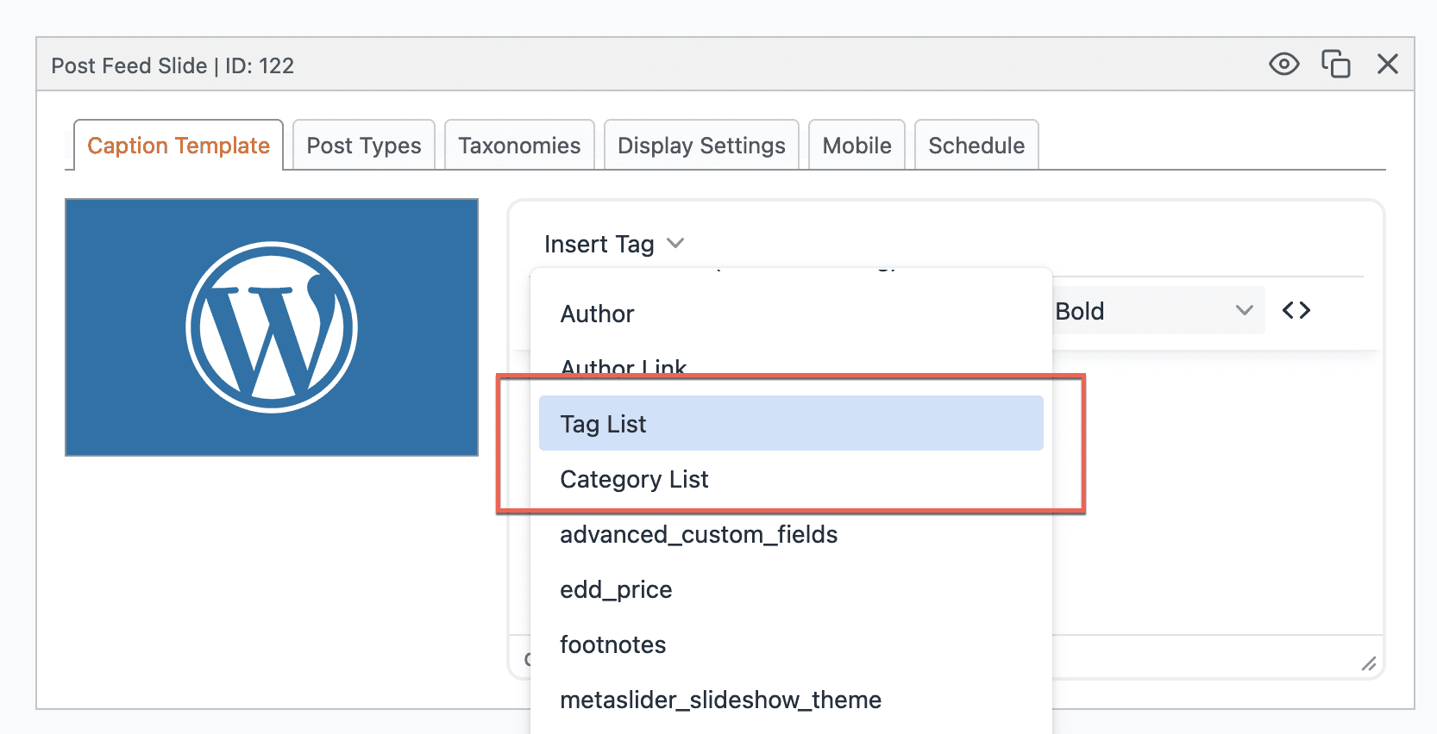Image resolution: width=1437 pixels, height=734 pixels.
Task: Choose Author from the tag list
Action: pos(597,314)
